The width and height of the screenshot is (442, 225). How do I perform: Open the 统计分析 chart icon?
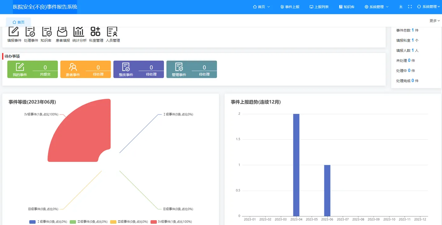tap(79, 32)
